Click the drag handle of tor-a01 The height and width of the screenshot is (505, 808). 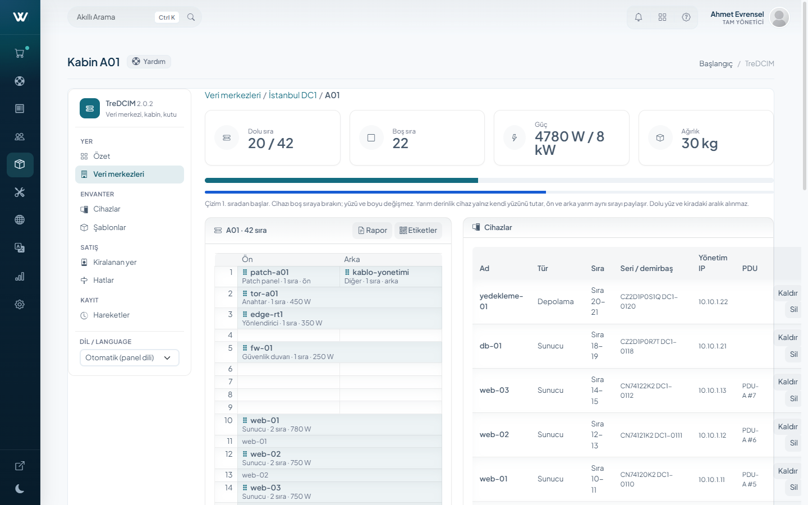tap(245, 293)
